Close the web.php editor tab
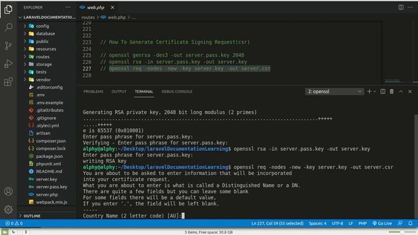The height and width of the screenshot is (235, 418). (x=112, y=7)
